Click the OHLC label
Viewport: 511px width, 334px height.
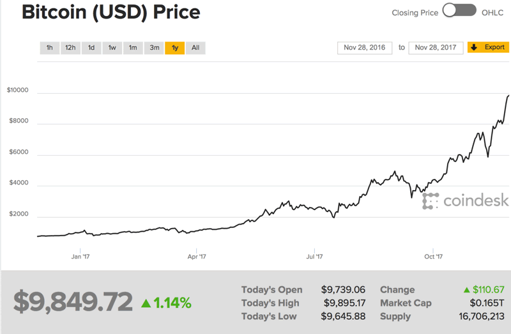(492, 11)
